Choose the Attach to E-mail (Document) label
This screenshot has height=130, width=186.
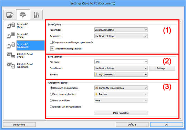point(24,65)
